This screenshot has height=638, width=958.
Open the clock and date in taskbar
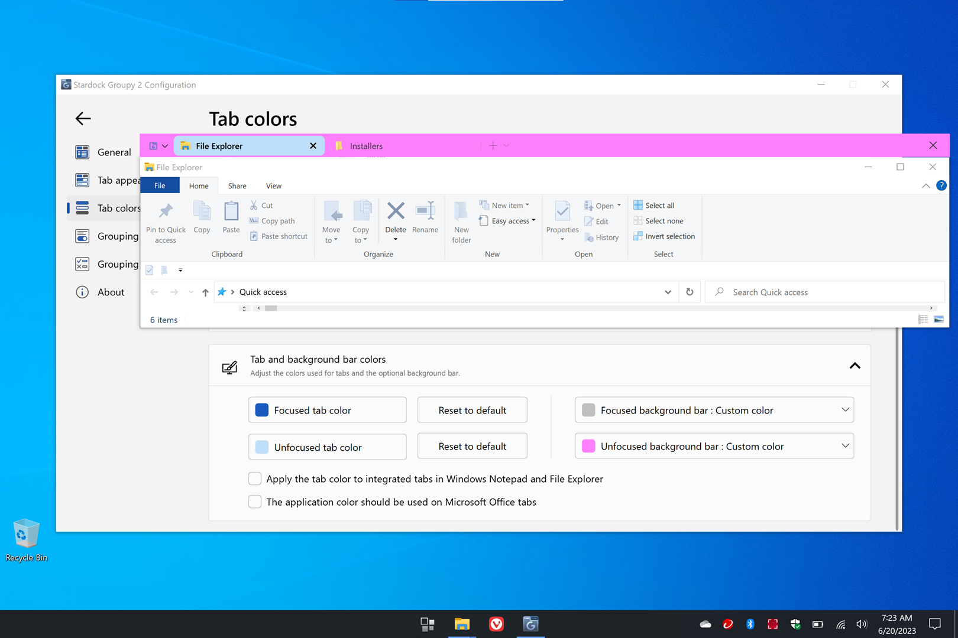[x=896, y=624]
